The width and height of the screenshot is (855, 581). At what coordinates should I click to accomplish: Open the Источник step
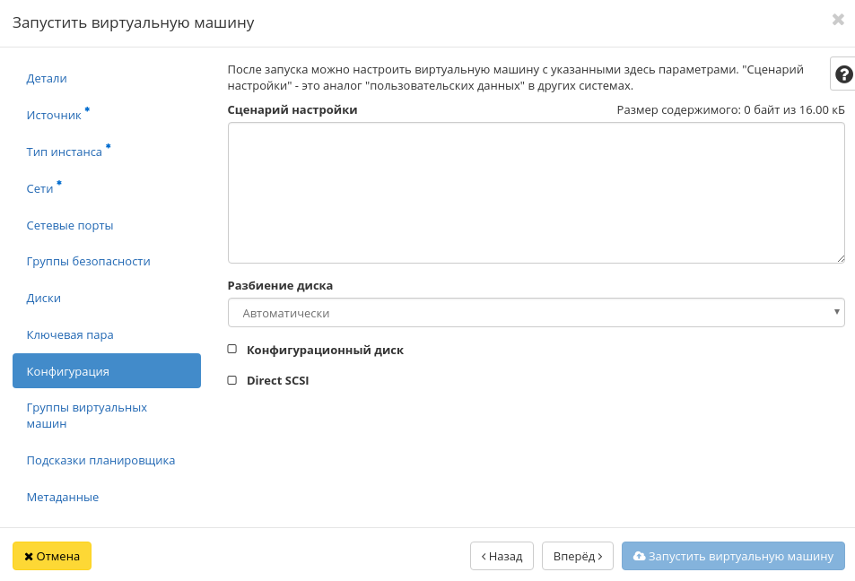coord(55,115)
